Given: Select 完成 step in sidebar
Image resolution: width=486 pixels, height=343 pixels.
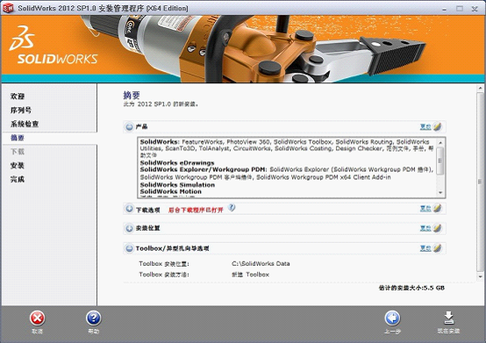Looking at the screenshot, I should coord(18,179).
